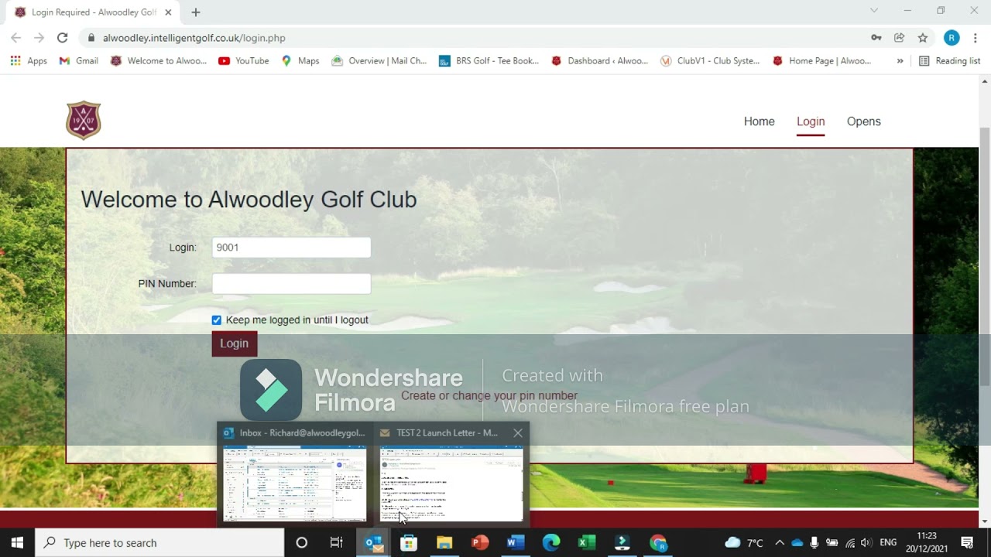The image size is (991, 557).
Task: Click the microphone tray icon
Action: tap(814, 542)
